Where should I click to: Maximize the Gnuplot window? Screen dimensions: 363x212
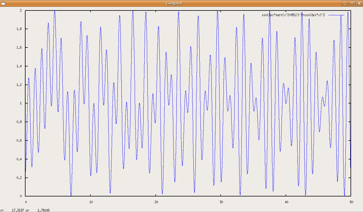pyautogui.click(x=352, y=3)
